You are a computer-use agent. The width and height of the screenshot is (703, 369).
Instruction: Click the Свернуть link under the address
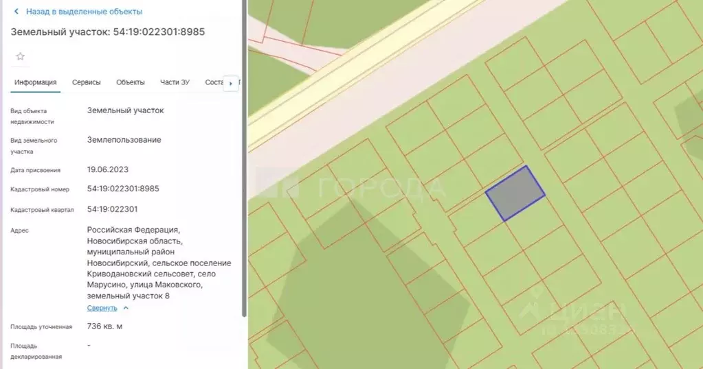click(x=102, y=308)
